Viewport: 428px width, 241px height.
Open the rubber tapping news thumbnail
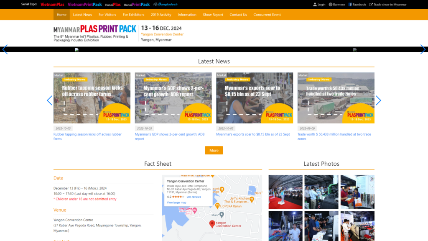pos(92,98)
